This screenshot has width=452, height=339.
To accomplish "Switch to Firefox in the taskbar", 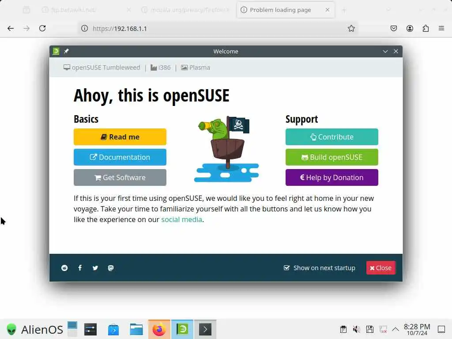I will click(159, 329).
